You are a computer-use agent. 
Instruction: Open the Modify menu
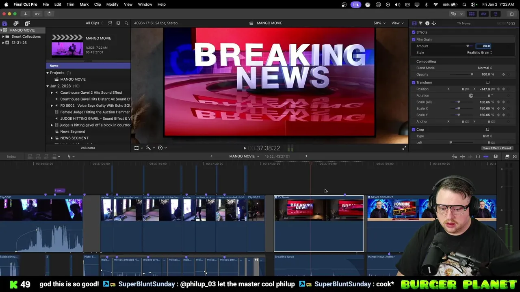[x=112, y=4]
